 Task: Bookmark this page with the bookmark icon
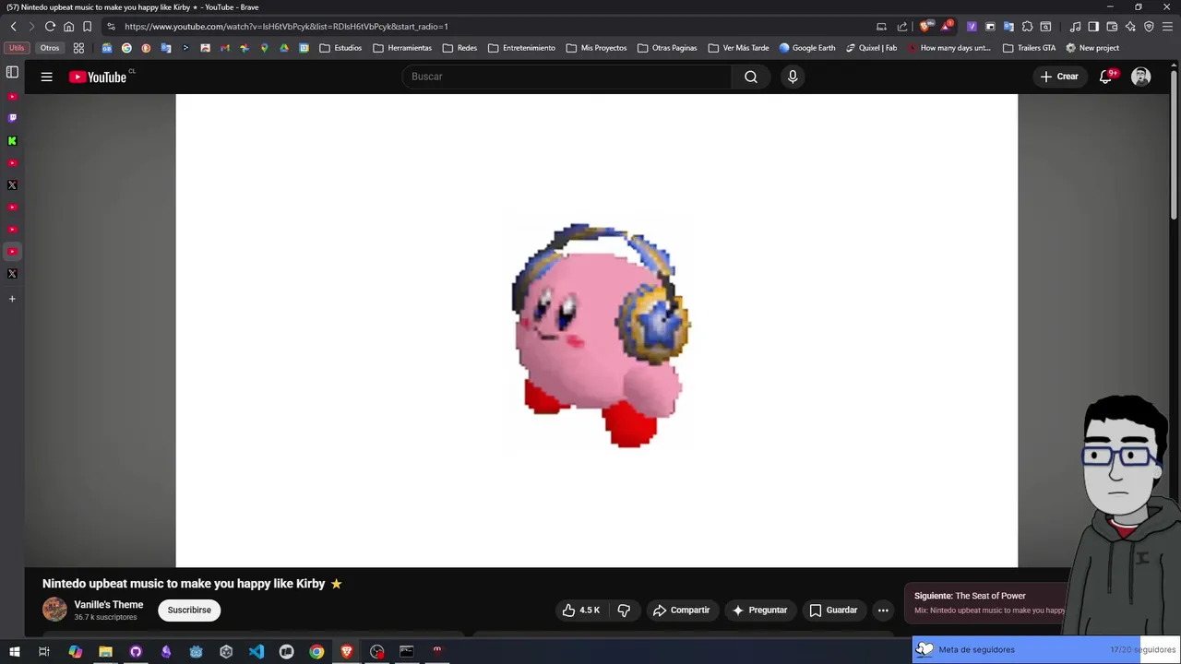click(x=87, y=27)
